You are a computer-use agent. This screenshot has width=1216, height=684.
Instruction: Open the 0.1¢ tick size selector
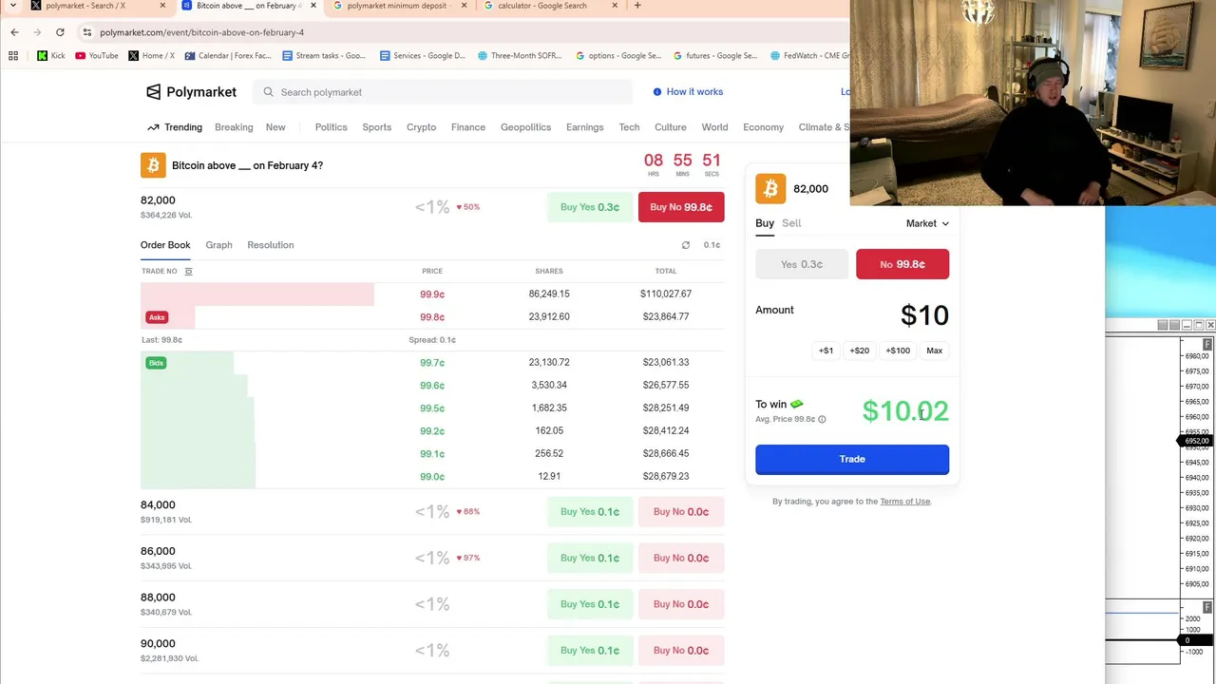[x=712, y=245]
